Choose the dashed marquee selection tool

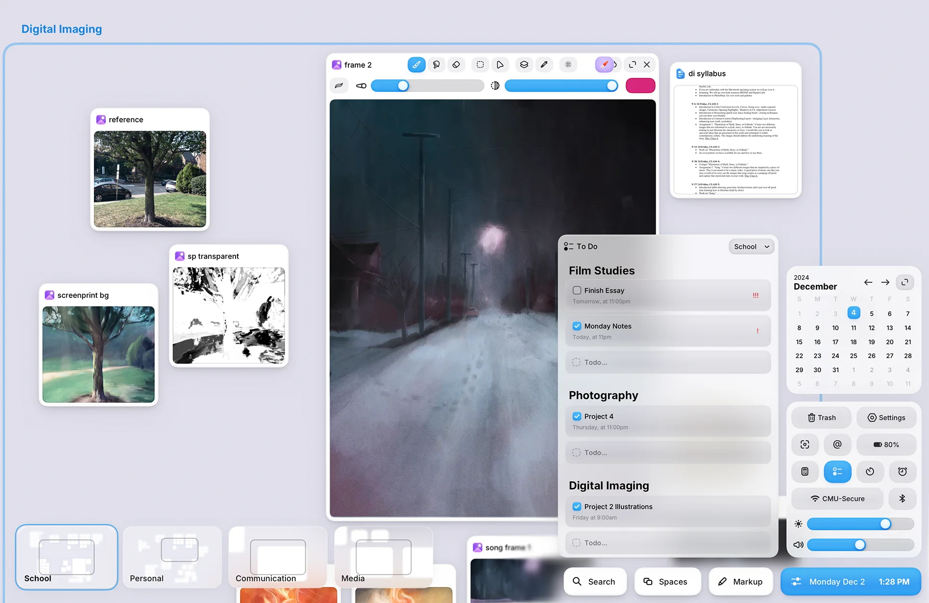(480, 64)
